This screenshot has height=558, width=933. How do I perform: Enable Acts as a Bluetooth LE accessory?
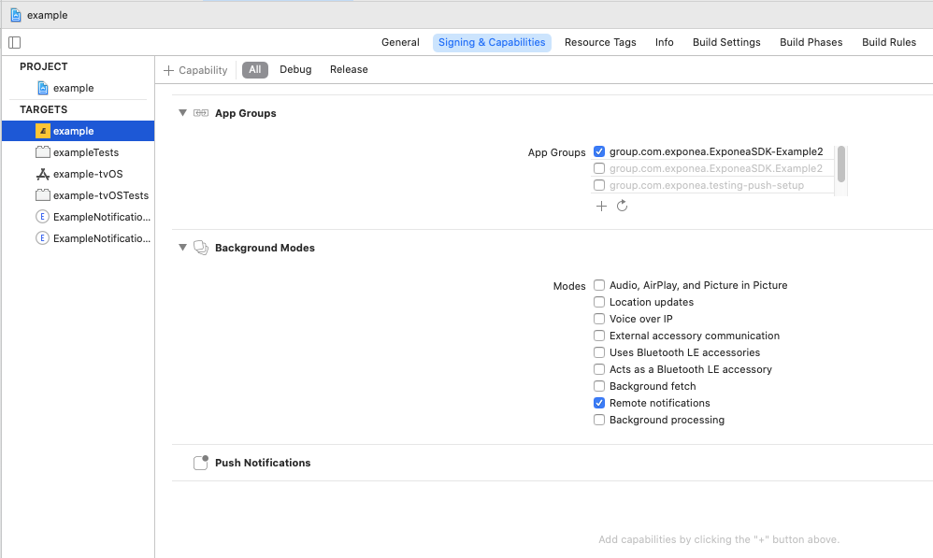point(599,369)
